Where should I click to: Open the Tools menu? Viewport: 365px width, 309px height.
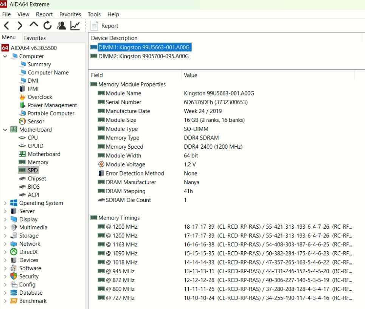point(94,14)
